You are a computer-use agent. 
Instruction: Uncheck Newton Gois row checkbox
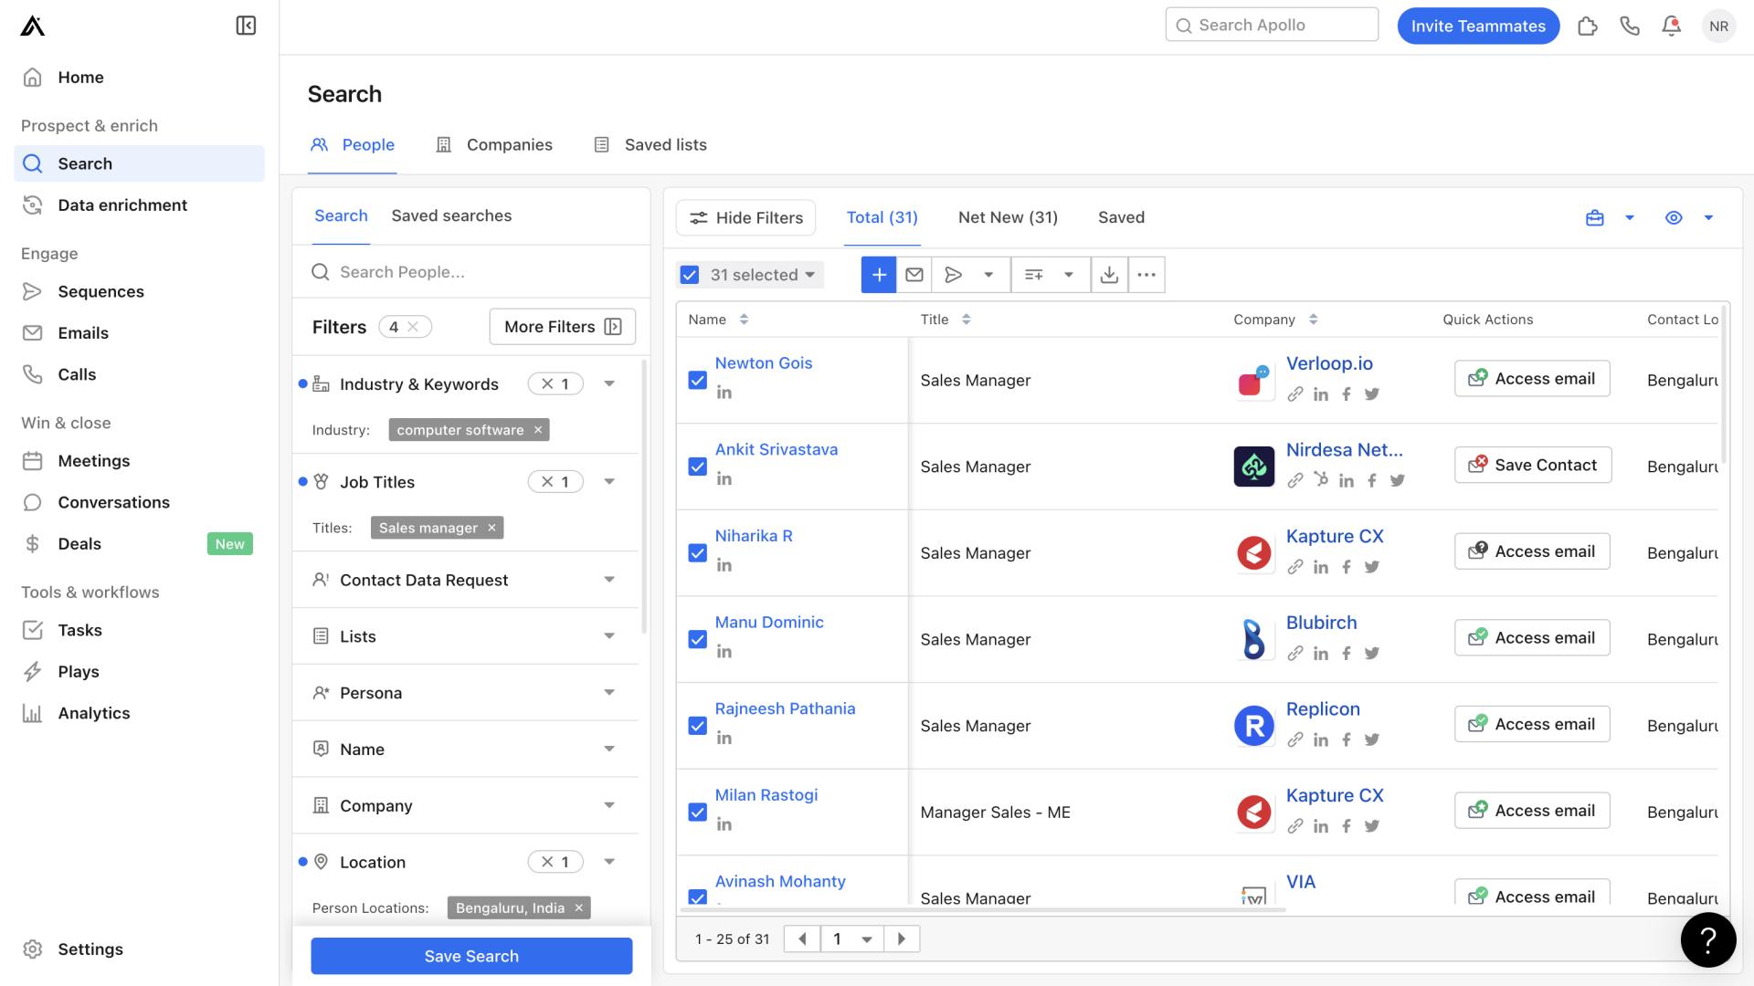[698, 381]
